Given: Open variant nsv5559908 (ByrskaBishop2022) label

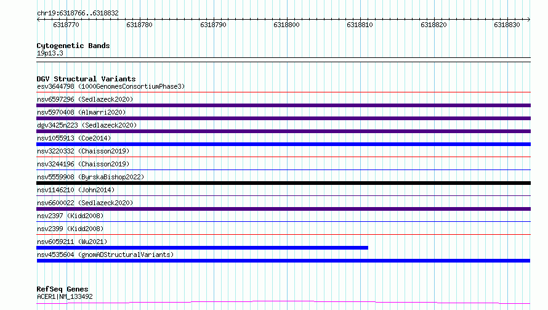Looking at the screenshot, I should click(91, 177).
